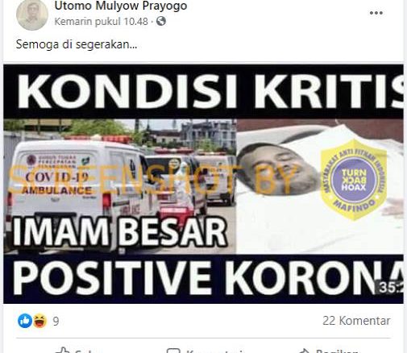The height and width of the screenshot is (353, 407).
Task: Select the IMAM BESAR caption text
Action: pyautogui.click(x=119, y=232)
